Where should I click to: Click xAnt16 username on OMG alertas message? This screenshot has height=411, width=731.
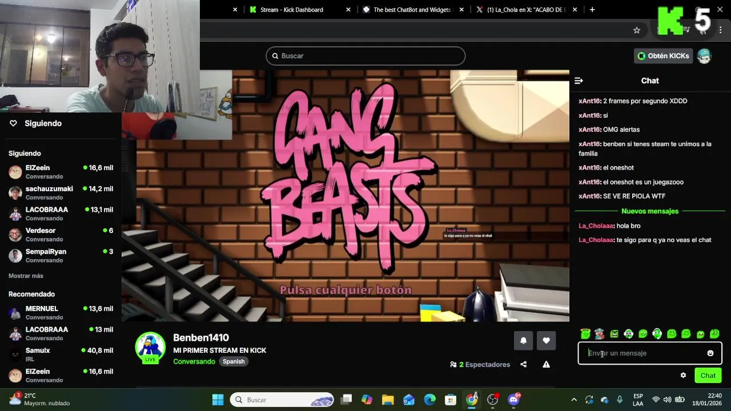point(589,130)
